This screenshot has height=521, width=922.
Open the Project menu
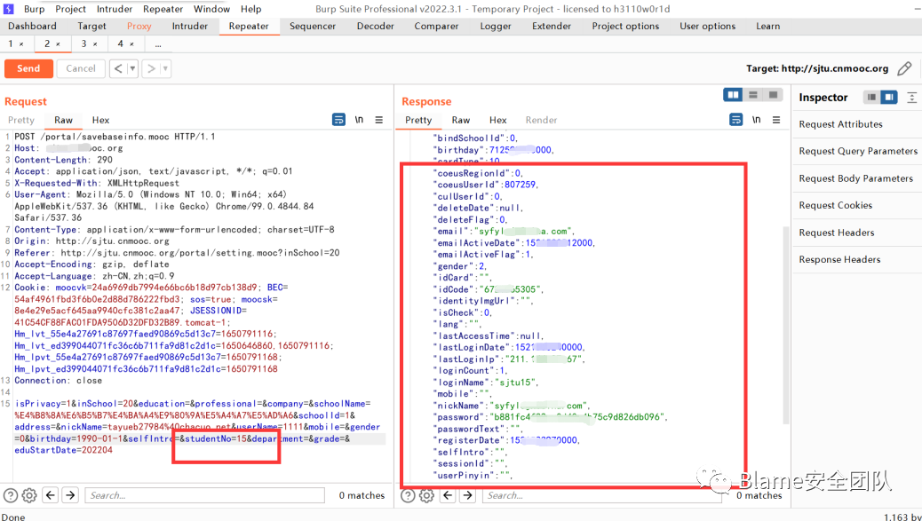point(70,9)
